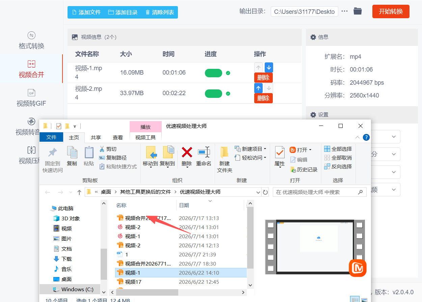Delete 视频-1.mp4 with its 删除 button
Image resolution: width=422 pixels, height=302 pixels.
(263, 78)
